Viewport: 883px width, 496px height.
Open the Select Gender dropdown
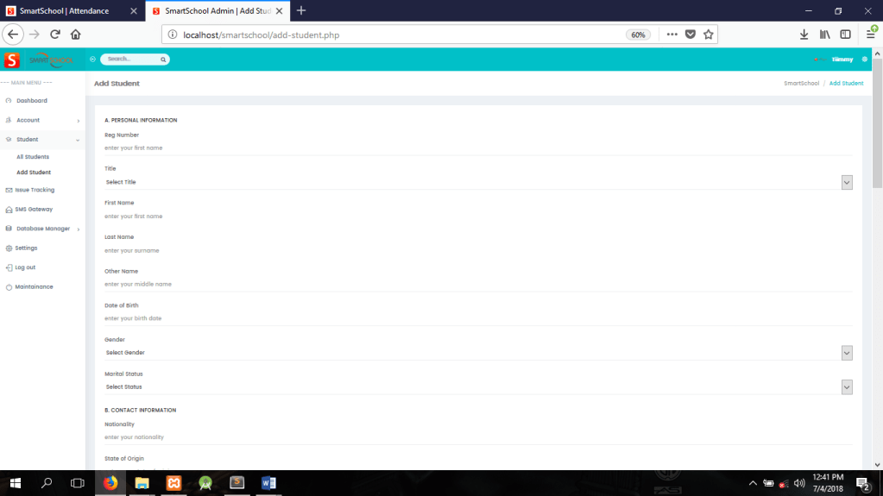point(846,353)
